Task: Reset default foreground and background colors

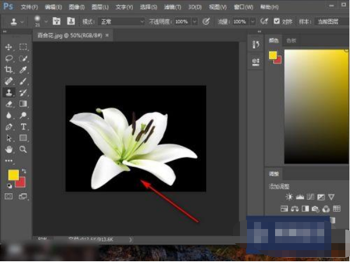Action: tap(9, 186)
